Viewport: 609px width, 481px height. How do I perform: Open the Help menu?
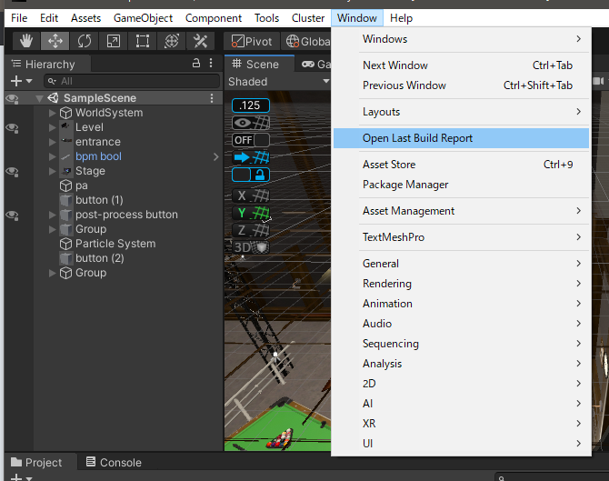click(401, 18)
